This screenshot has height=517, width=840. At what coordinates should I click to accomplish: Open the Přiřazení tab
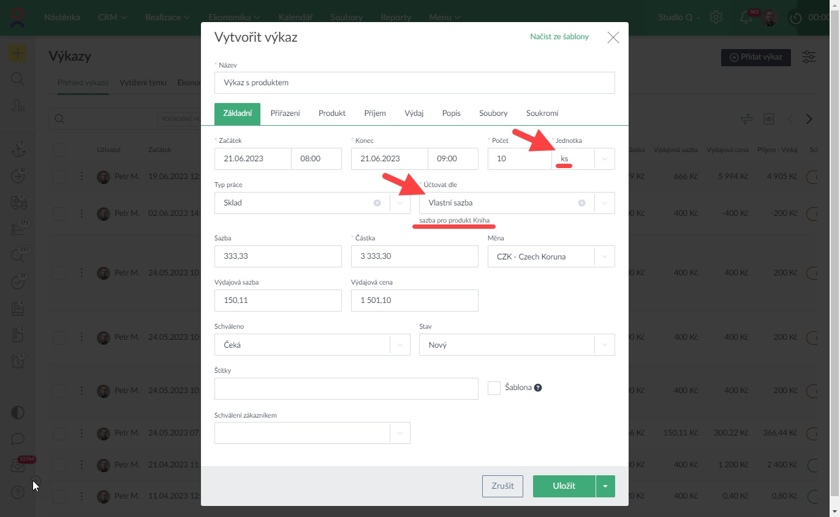tap(285, 113)
